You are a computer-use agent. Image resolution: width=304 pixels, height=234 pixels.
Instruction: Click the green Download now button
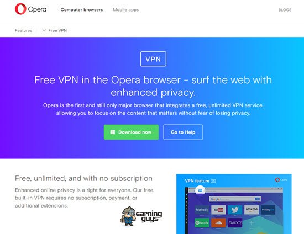pos(131,132)
